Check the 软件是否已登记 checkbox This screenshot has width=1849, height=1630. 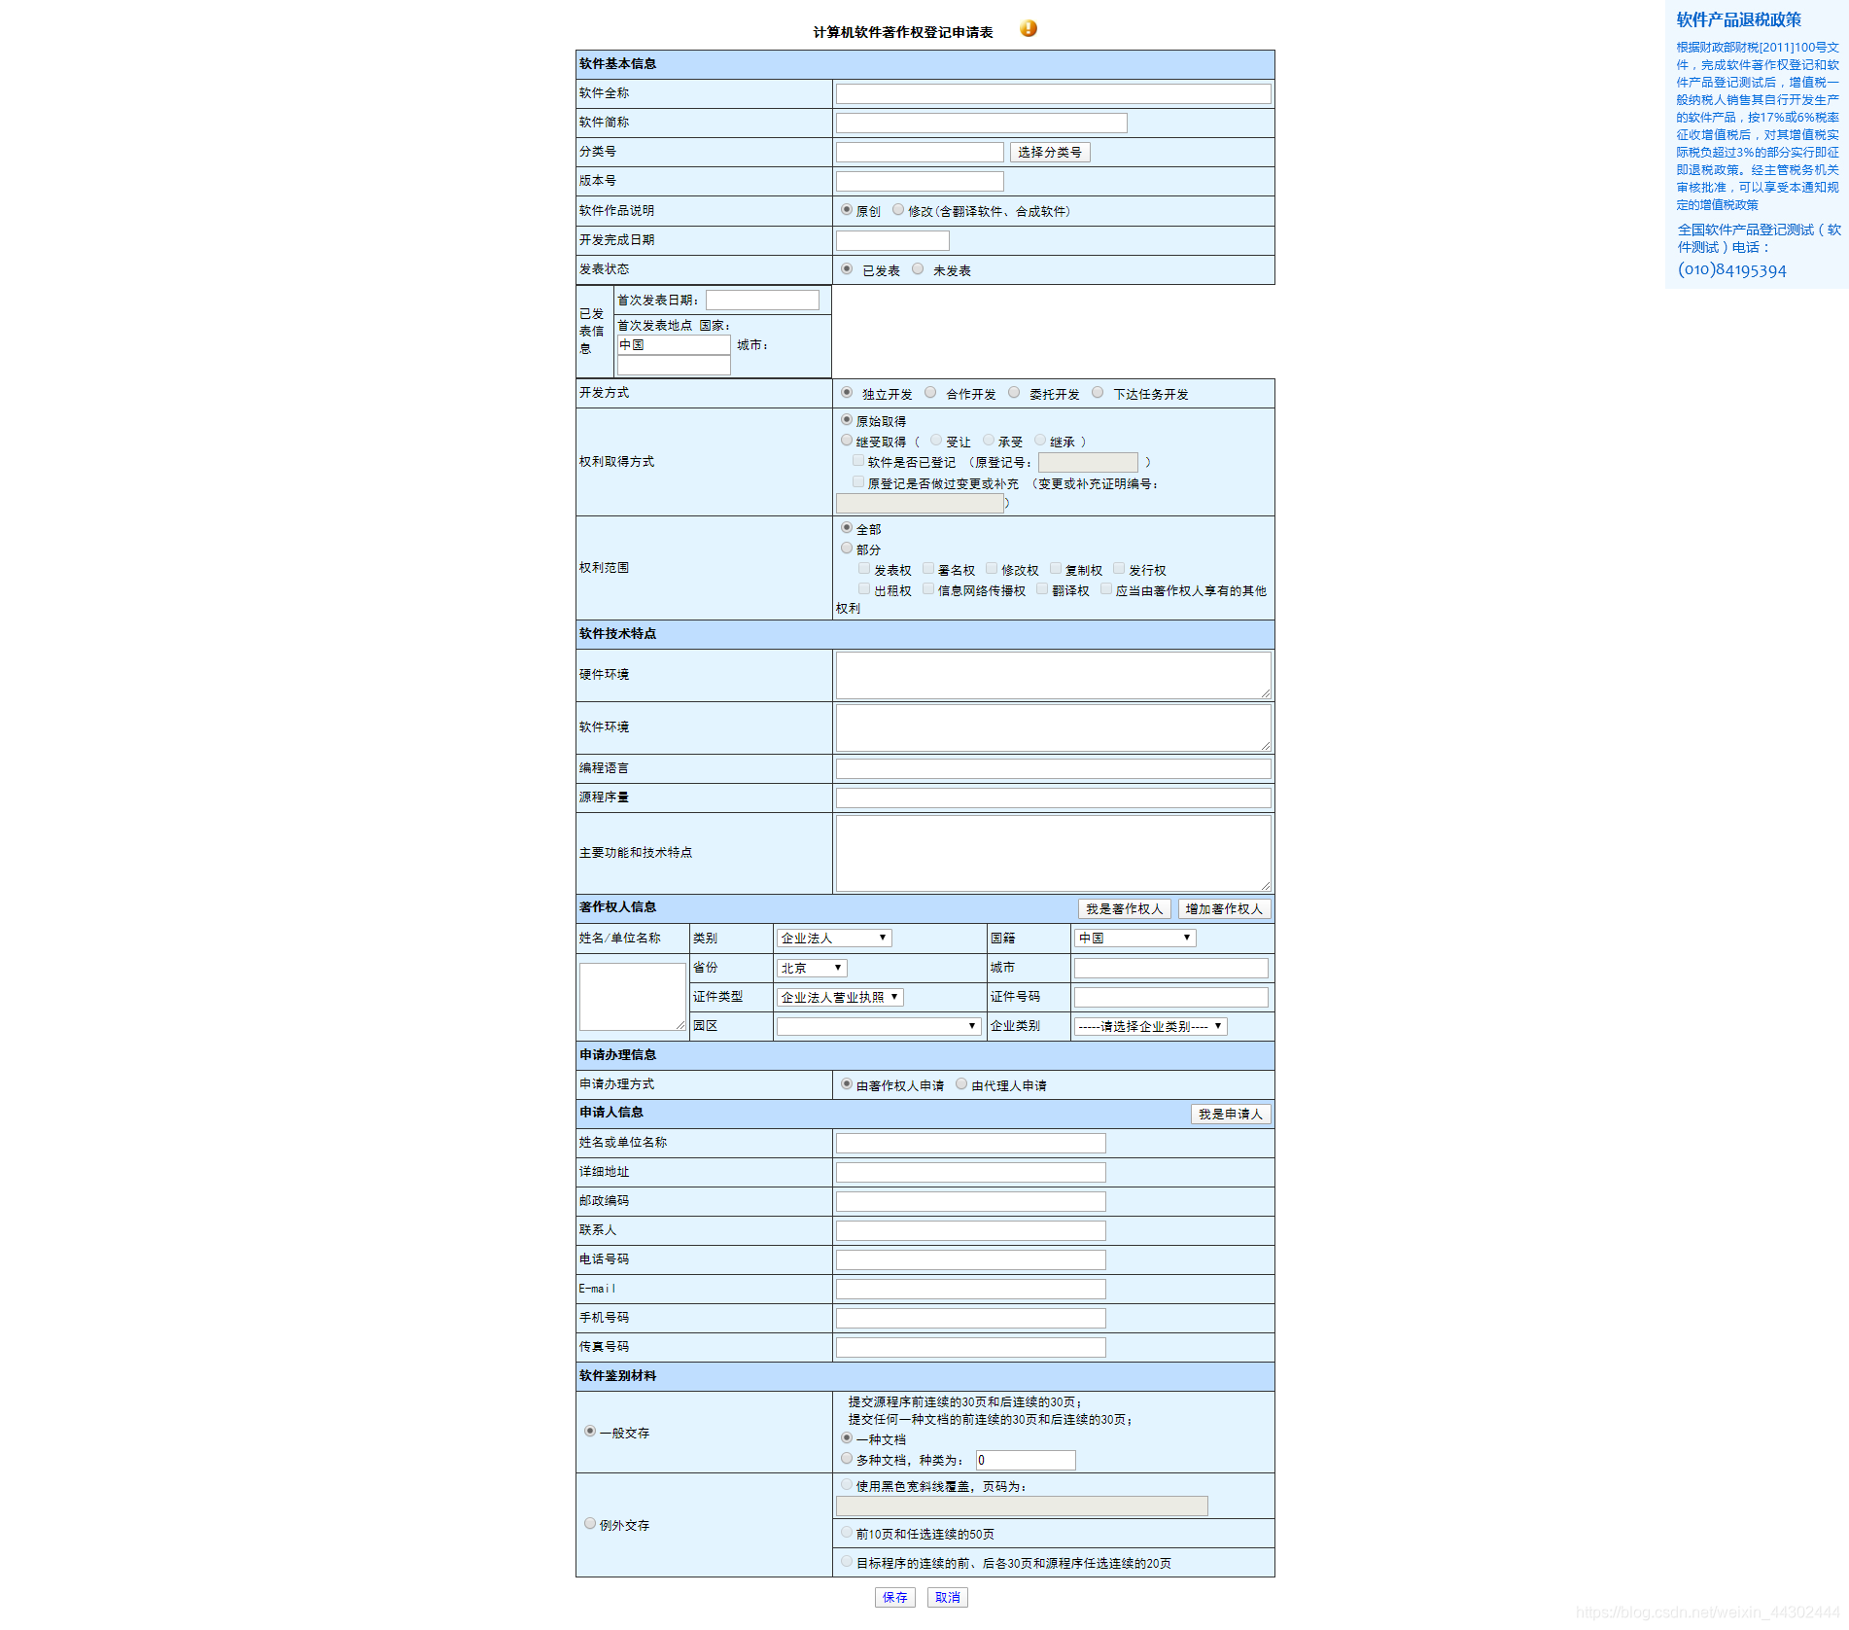pos(858,461)
